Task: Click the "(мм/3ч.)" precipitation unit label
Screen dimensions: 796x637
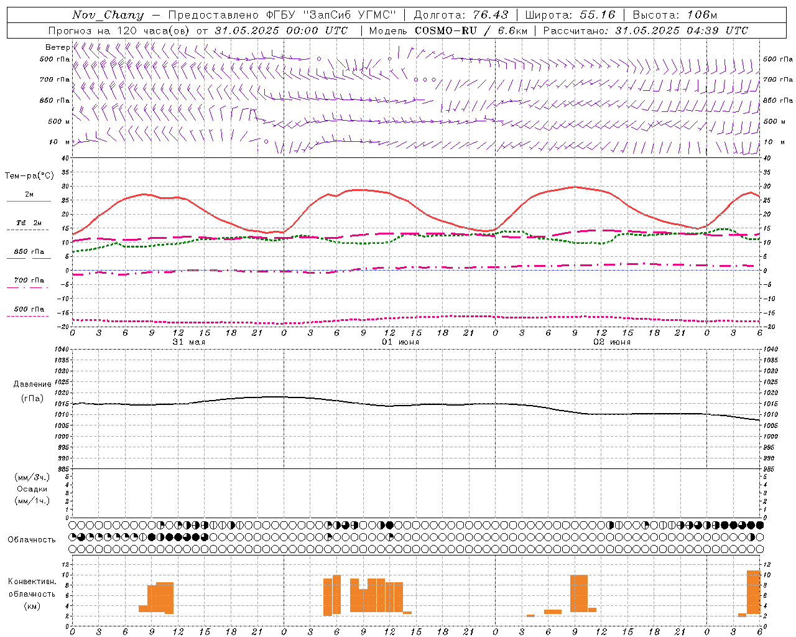Action: 32,477
